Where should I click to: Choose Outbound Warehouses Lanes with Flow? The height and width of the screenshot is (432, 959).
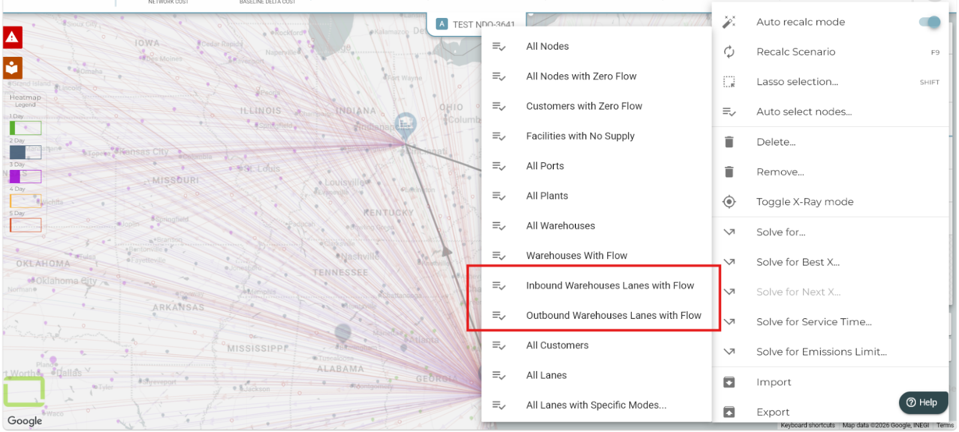[596, 315]
